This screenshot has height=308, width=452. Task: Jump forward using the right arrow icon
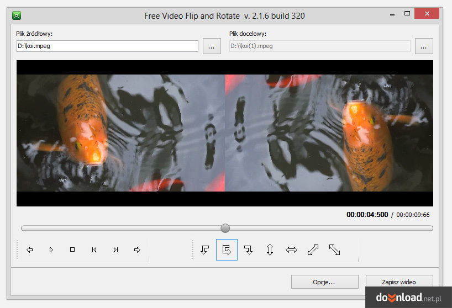(137, 249)
